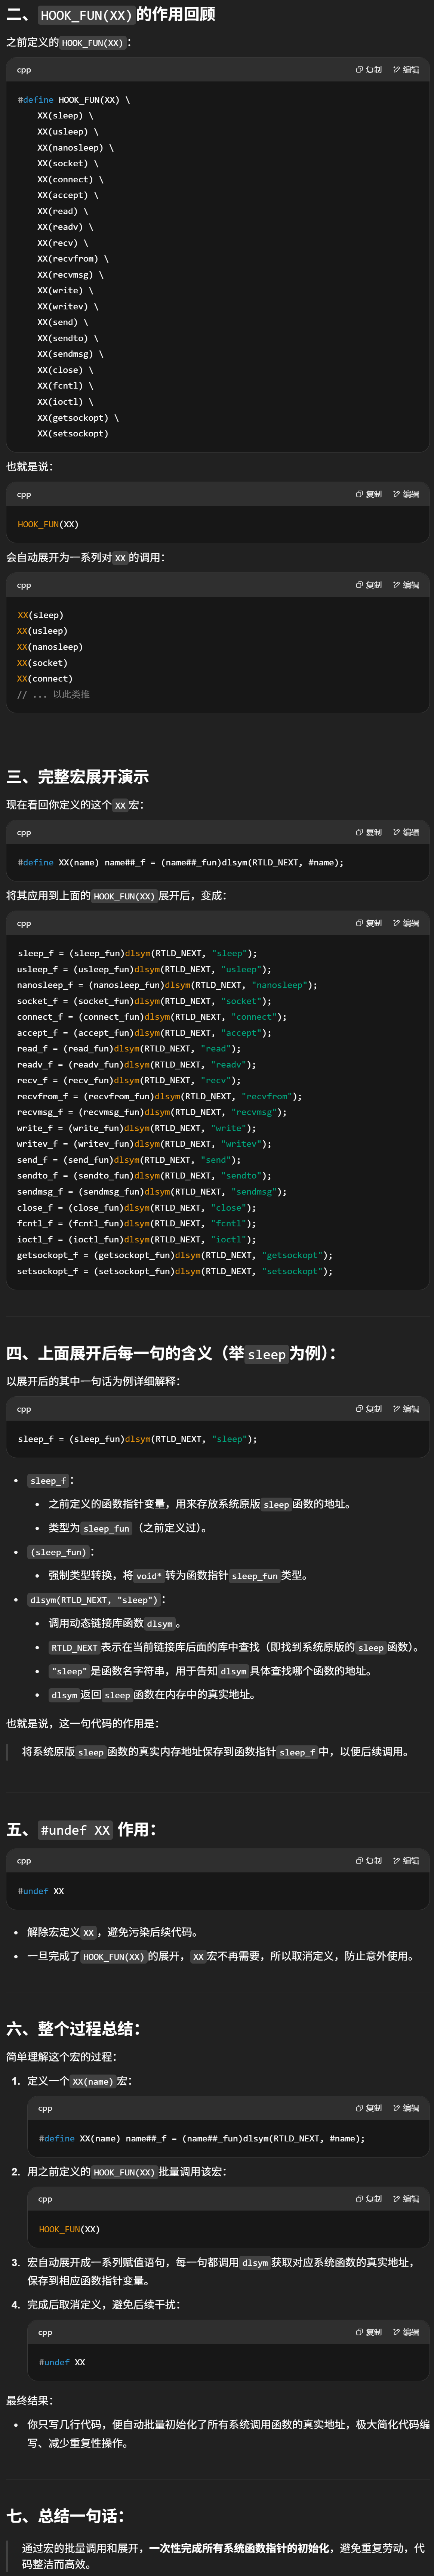Screen dimensions: 434x2576
Task: Click the 'dlsym(RTLD_NEXT, "sleep"):' bullet label
Action: coord(97,1600)
